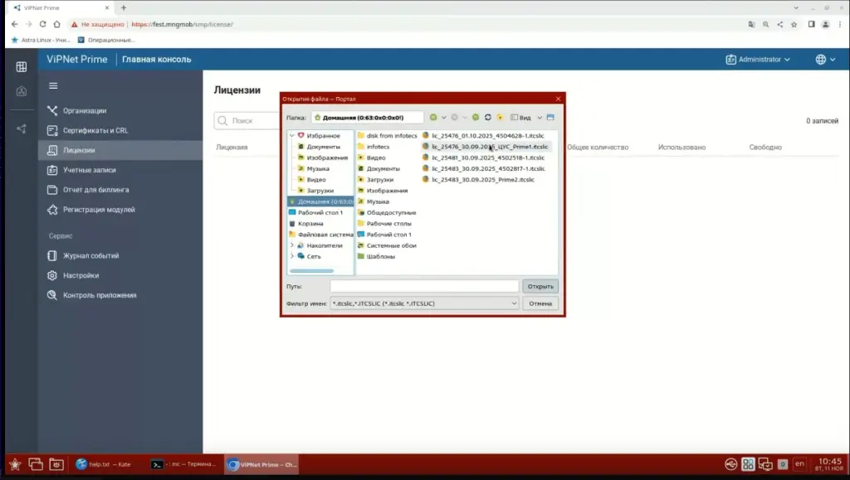The image size is (850, 480).
Task: Click the browser share icon
Action: pyautogui.click(x=780, y=24)
